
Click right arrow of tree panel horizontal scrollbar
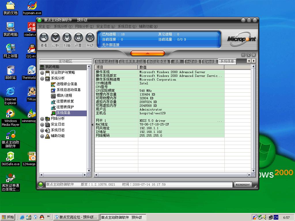(x=85, y=175)
